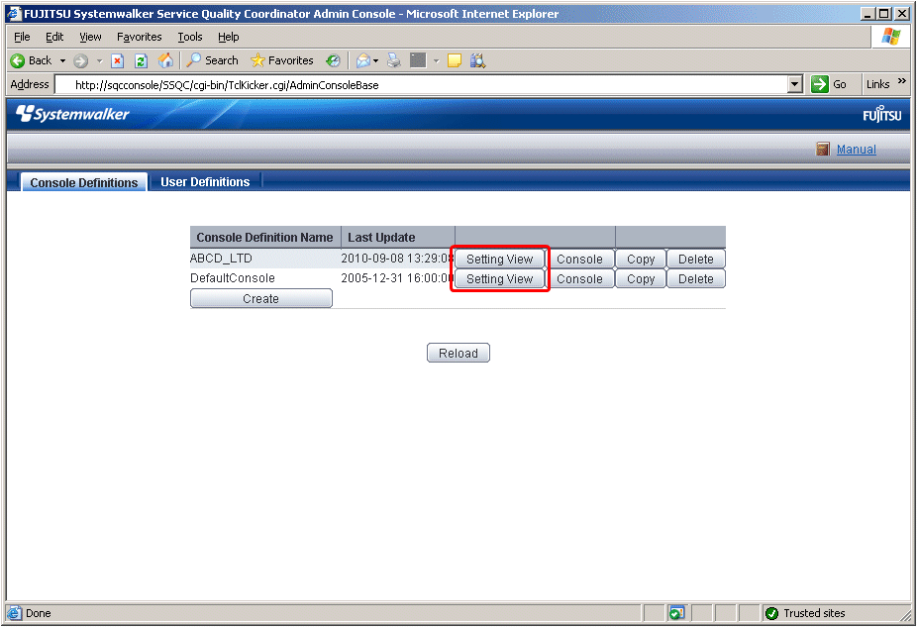The width and height of the screenshot is (917, 627).
Task: Copy the DefaultConsole definition
Action: tap(641, 279)
